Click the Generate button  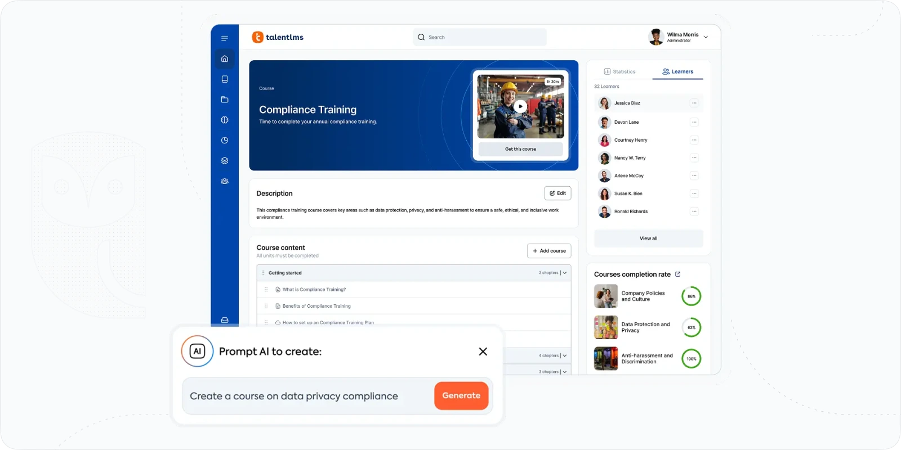click(461, 396)
